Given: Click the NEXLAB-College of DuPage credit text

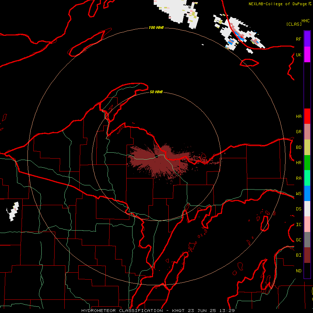Looking at the screenshot, I should tap(278, 4).
